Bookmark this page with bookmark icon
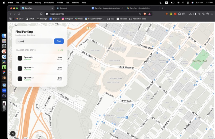This screenshot has height=139, width=215. coord(41,14)
